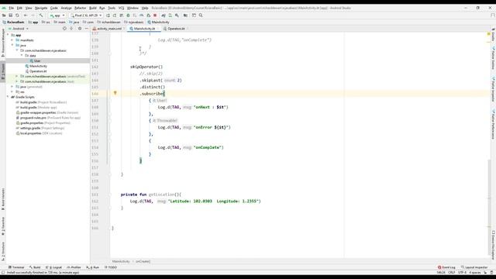The height and width of the screenshot is (279, 496).
Task: Select proguard-rules.pro file
Action: pos(33,118)
